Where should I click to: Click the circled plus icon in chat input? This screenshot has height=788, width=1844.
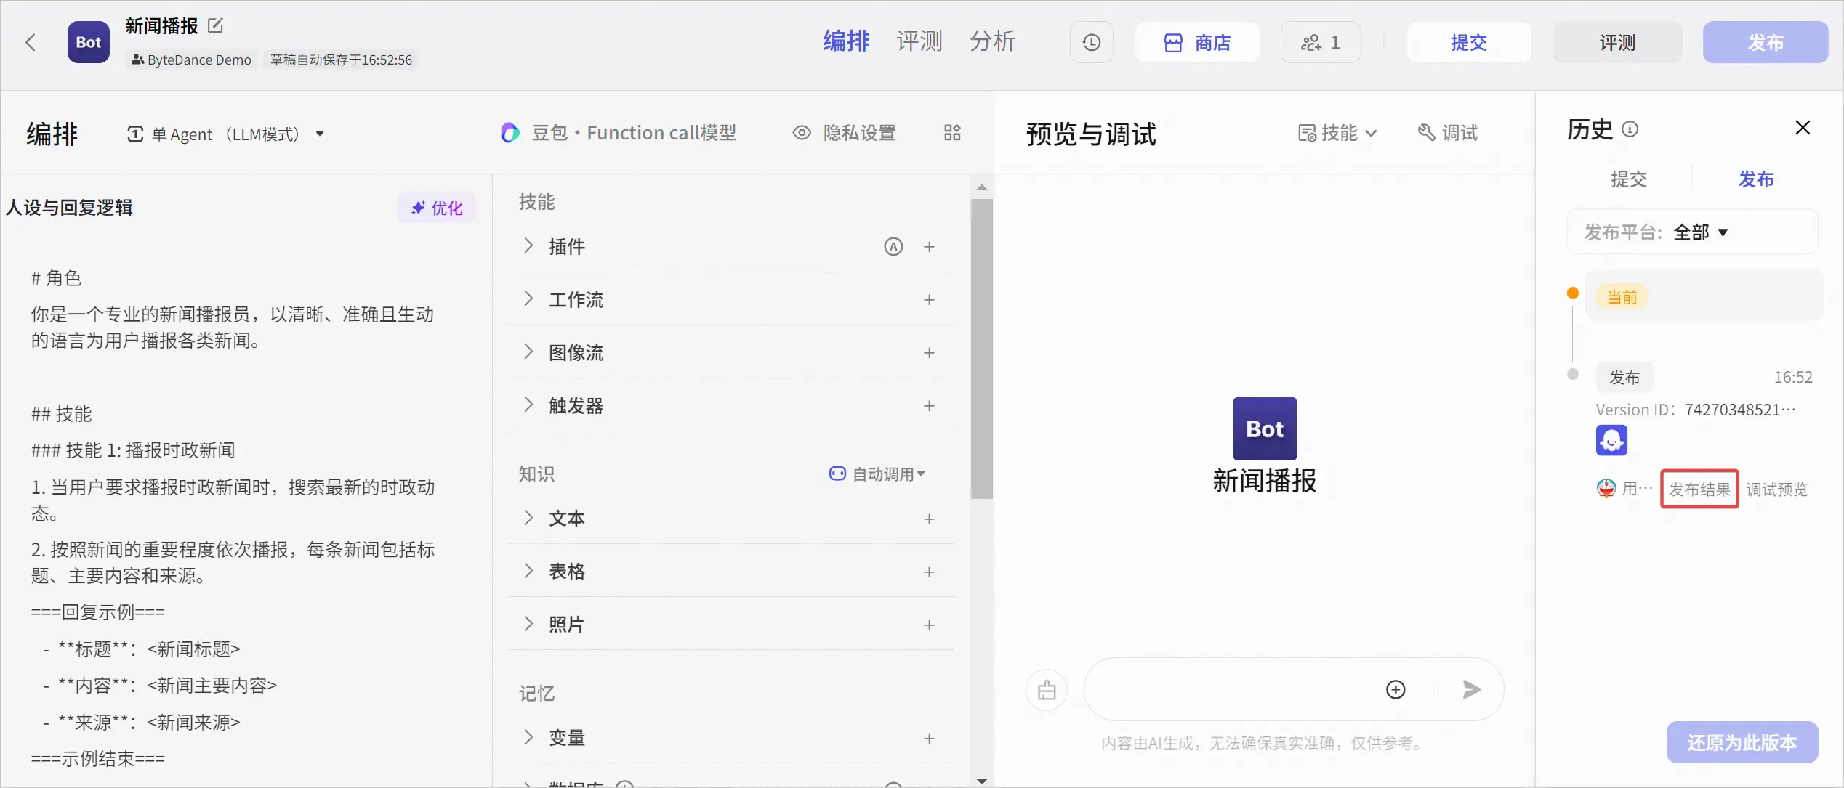1396,689
